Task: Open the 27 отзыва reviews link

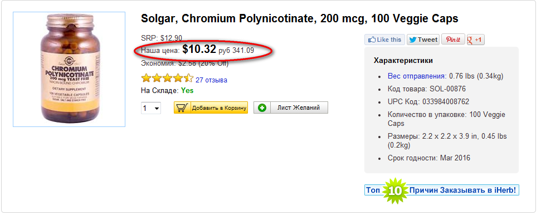Action: pyautogui.click(x=211, y=80)
